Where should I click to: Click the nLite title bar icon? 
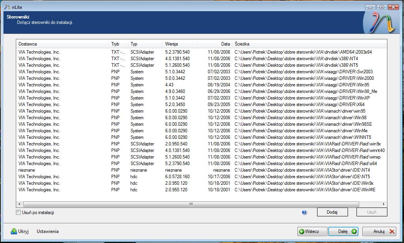point(7,7)
